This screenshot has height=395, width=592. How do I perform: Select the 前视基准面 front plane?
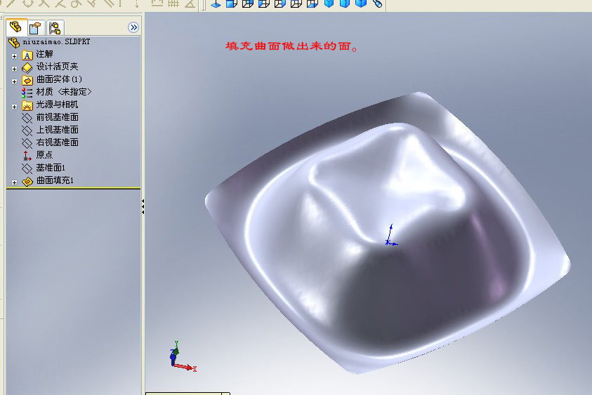point(51,117)
